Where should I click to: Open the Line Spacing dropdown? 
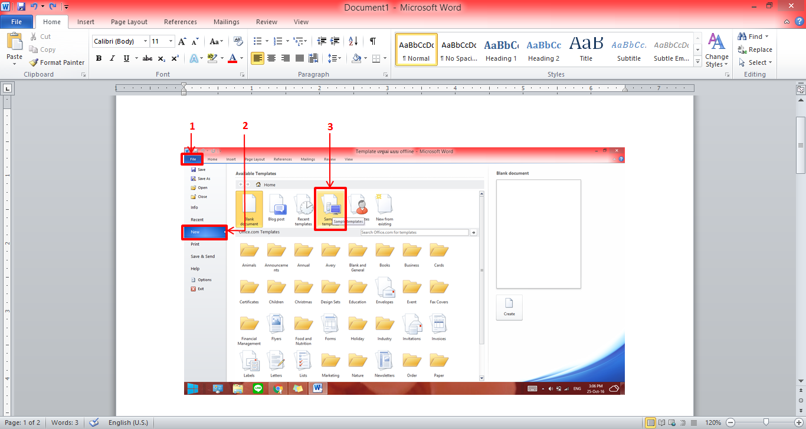(x=335, y=58)
